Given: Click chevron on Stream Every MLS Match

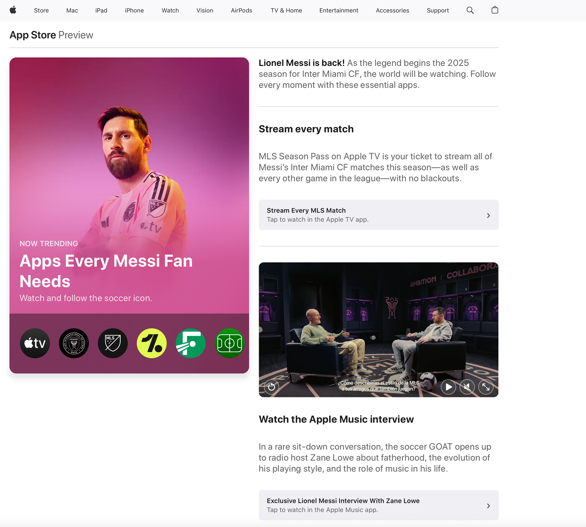Looking at the screenshot, I should [488, 216].
